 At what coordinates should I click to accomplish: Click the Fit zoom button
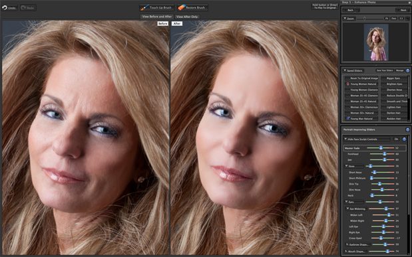[387, 19]
